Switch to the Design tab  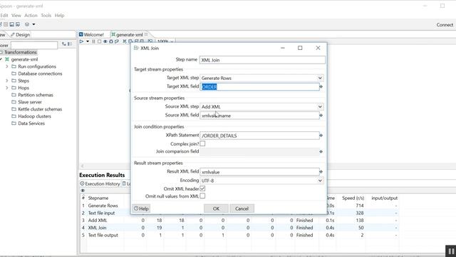20,35
